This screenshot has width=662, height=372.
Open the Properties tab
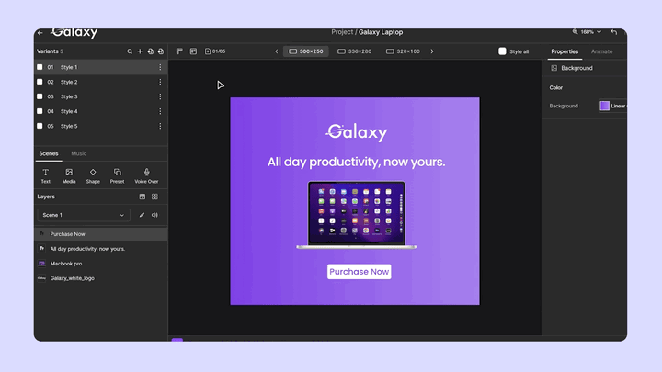[x=565, y=51]
